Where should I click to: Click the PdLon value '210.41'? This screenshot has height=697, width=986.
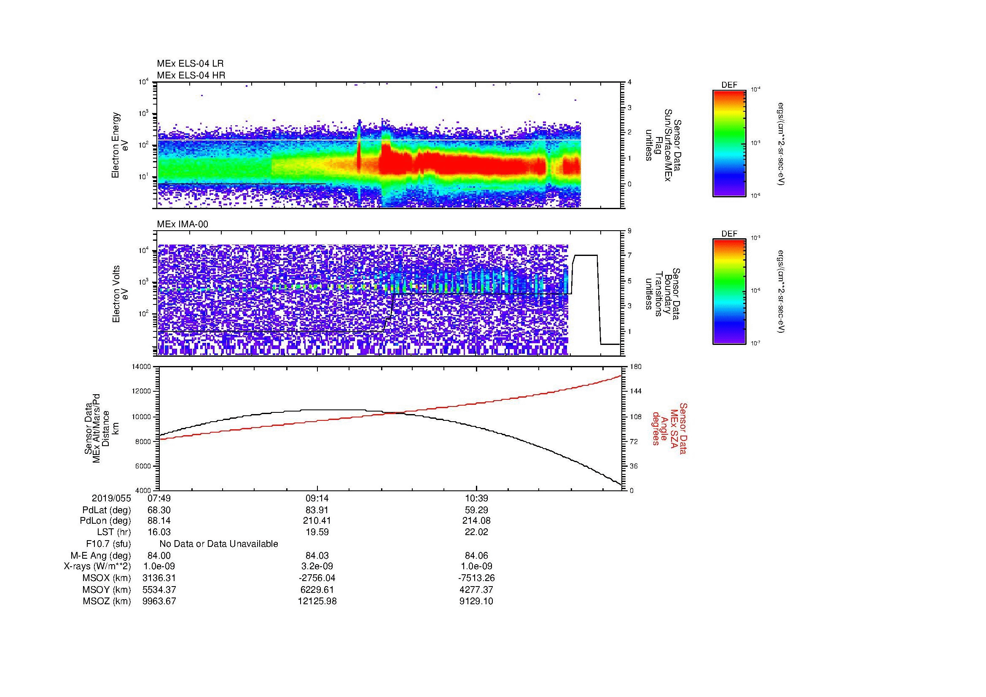pyautogui.click(x=317, y=521)
